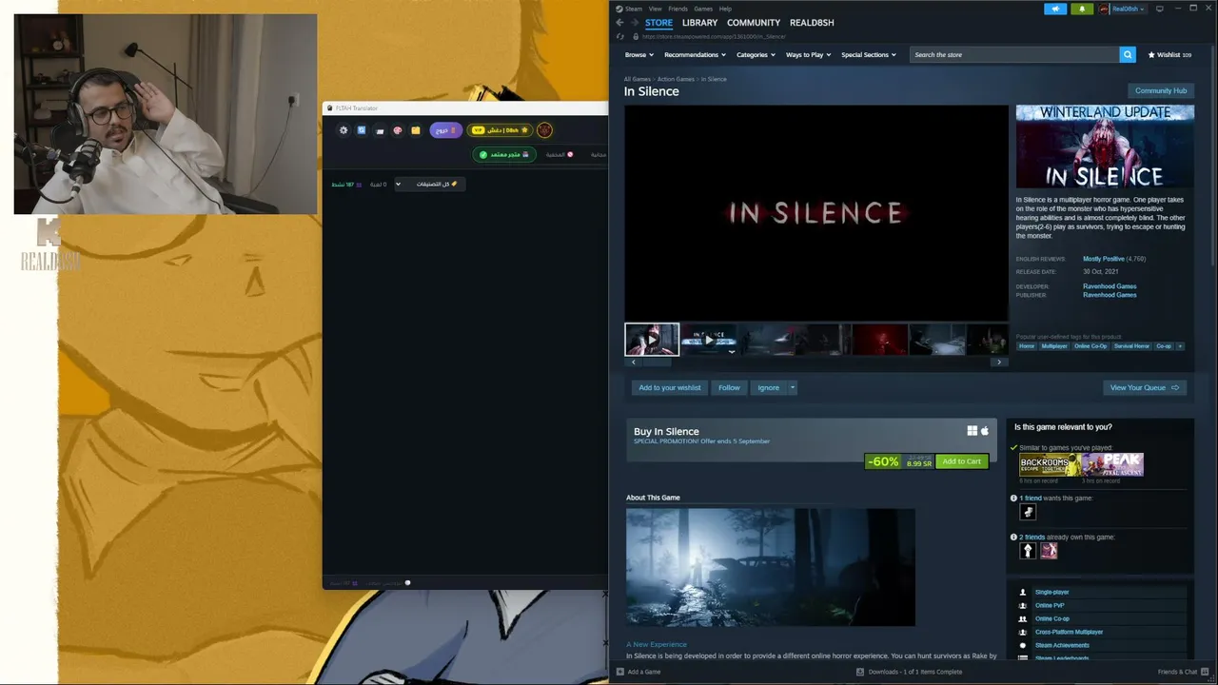Open the Ravenhood Games developer link

(1110, 286)
